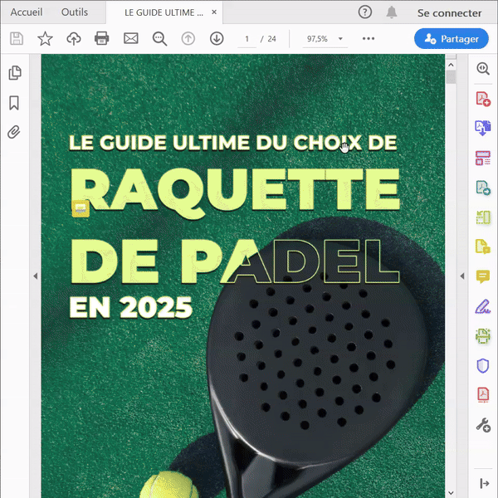Screen dimensions: 498x498
Task: Open the Protect shield tool
Action: pyautogui.click(x=483, y=365)
